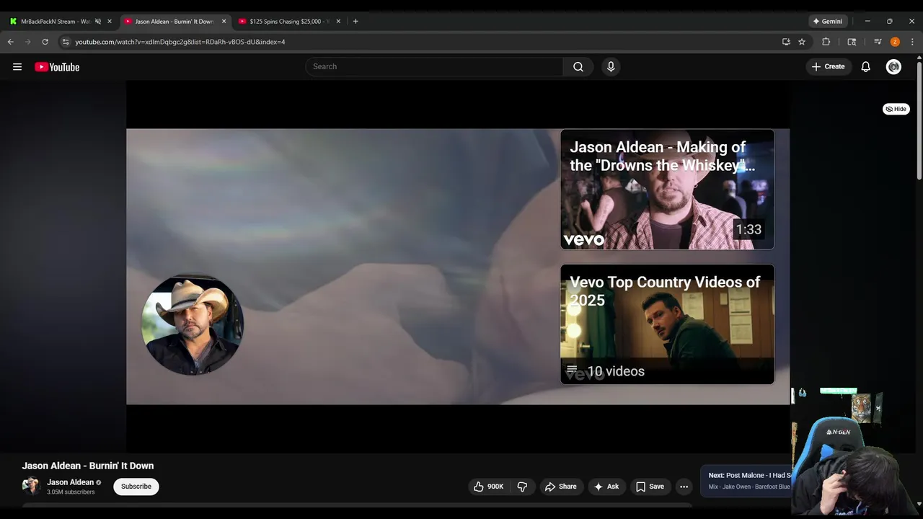Install app icon in address bar

(x=786, y=42)
